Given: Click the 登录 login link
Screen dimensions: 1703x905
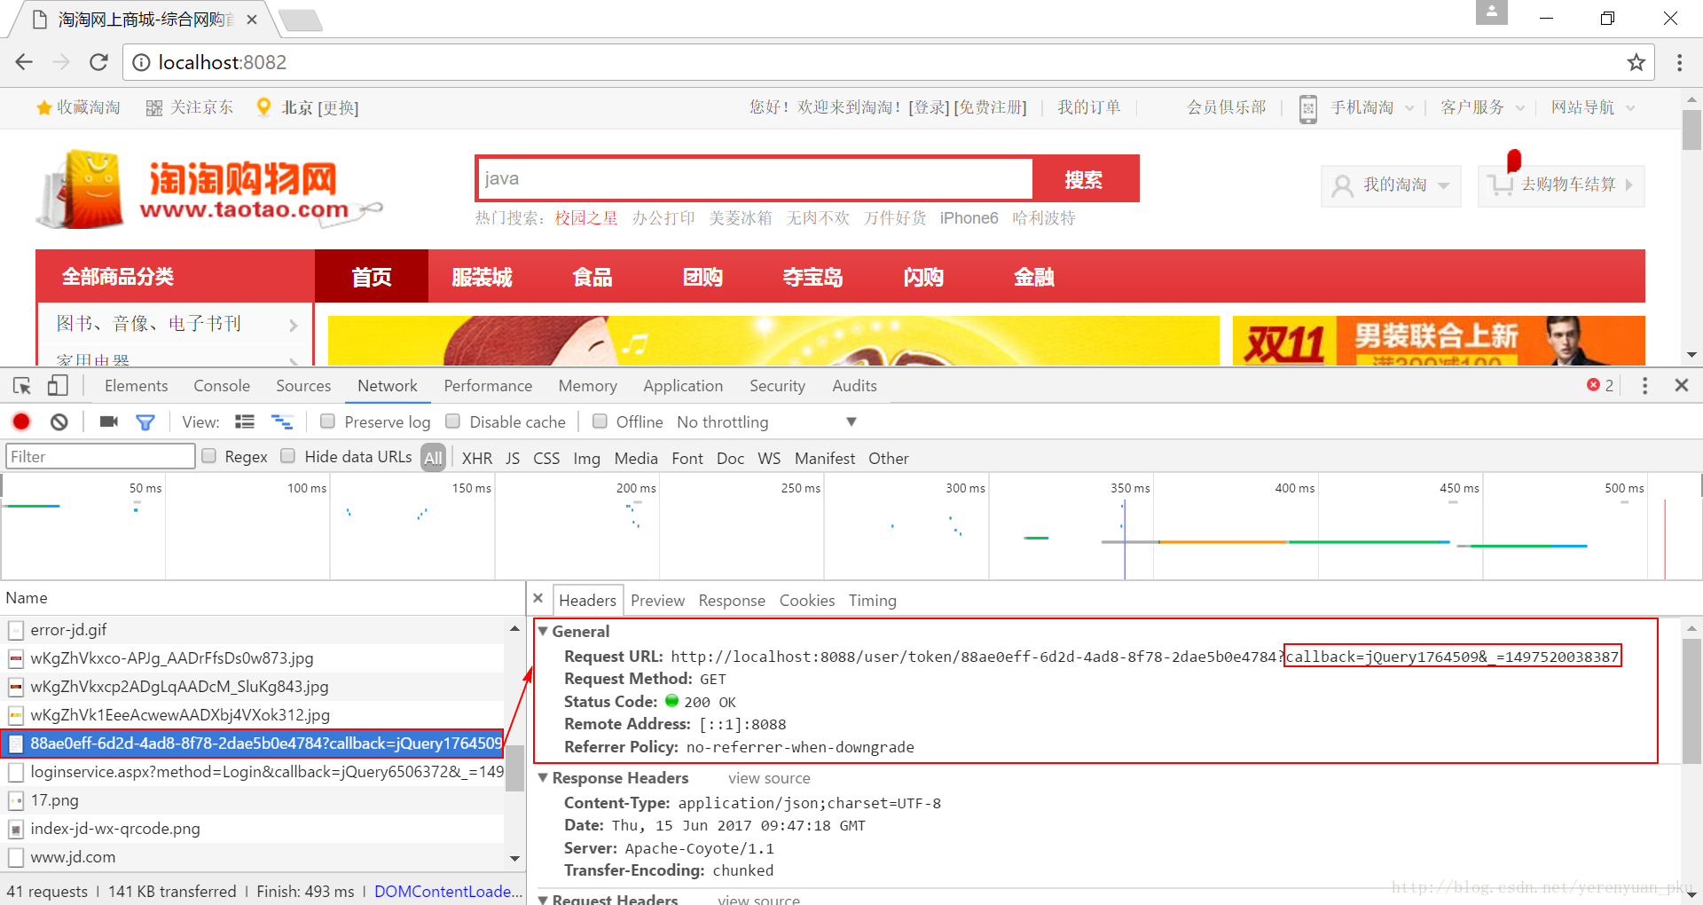Looking at the screenshot, I should [x=930, y=107].
